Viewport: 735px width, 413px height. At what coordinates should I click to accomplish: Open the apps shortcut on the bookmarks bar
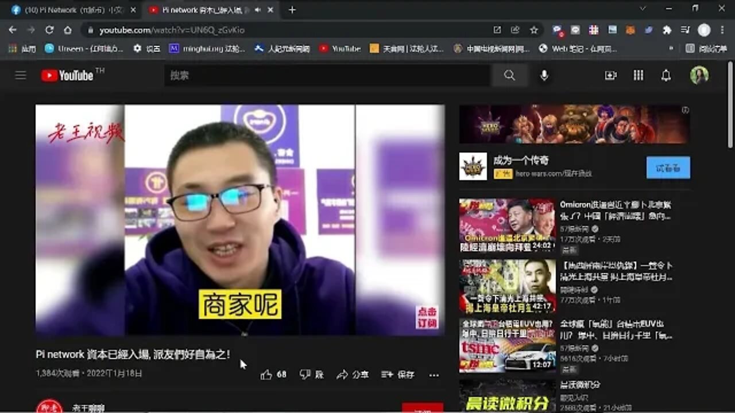pos(22,49)
